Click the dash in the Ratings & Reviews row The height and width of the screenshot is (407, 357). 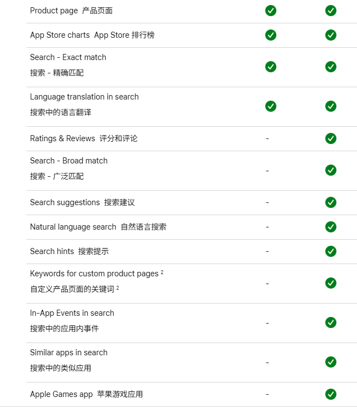[267, 138]
